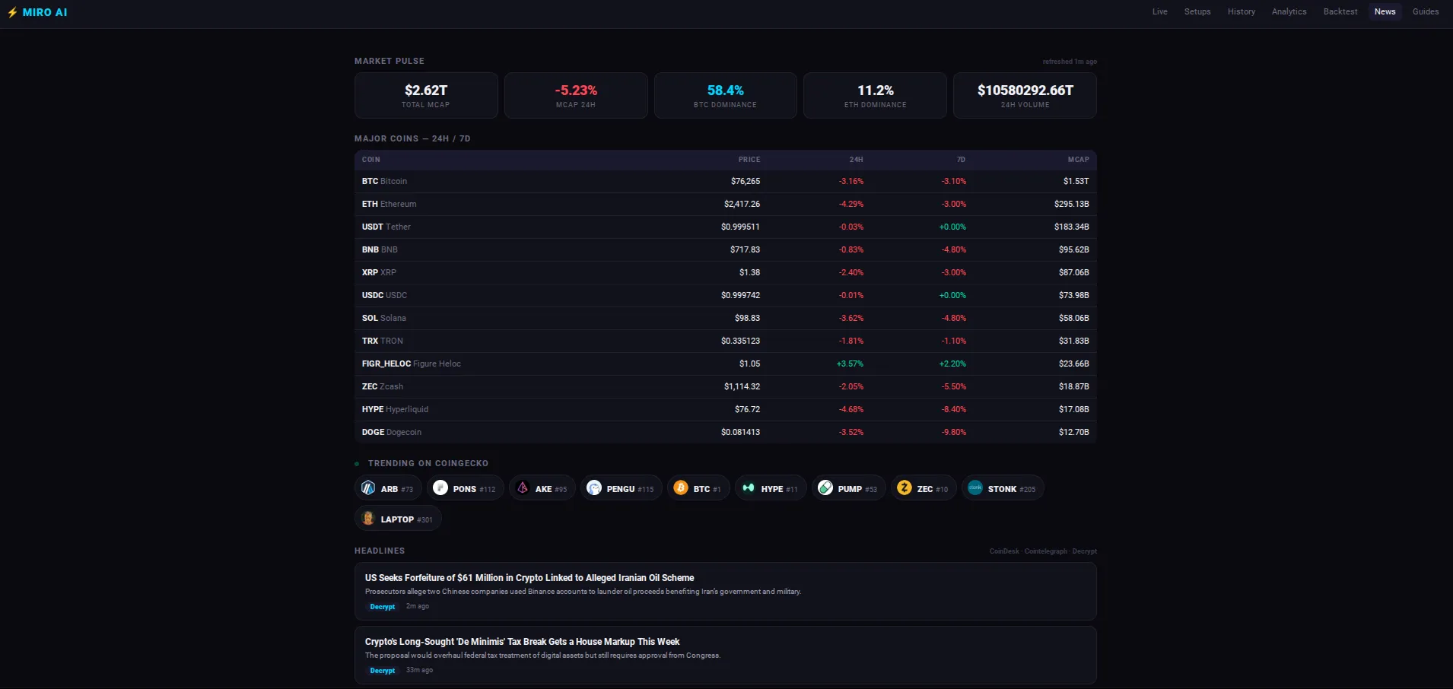This screenshot has width=1453, height=689.
Task: Open the Setups tab
Action: tap(1197, 12)
